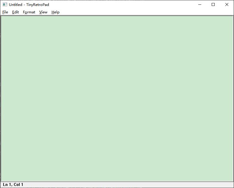Click the 'Ln 1, Col 1' status bar text
The width and height of the screenshot is (234, 188).
(13, 184)
